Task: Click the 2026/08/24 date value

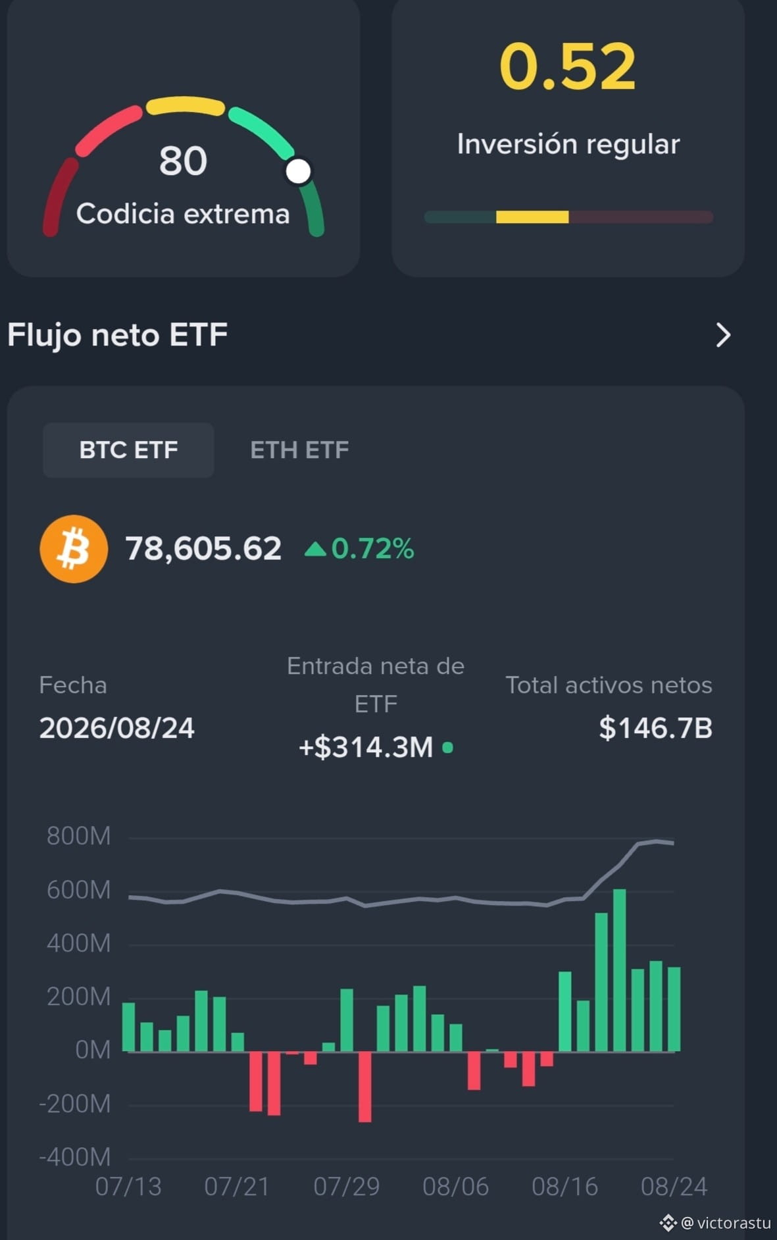Action: pyautogui.click(x=117, y=728)
